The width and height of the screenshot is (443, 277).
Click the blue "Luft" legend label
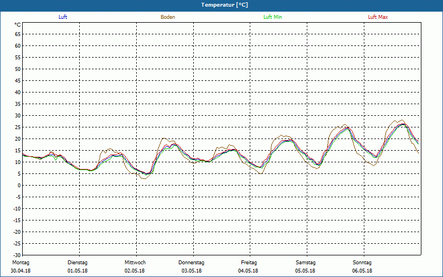[63, 17]
